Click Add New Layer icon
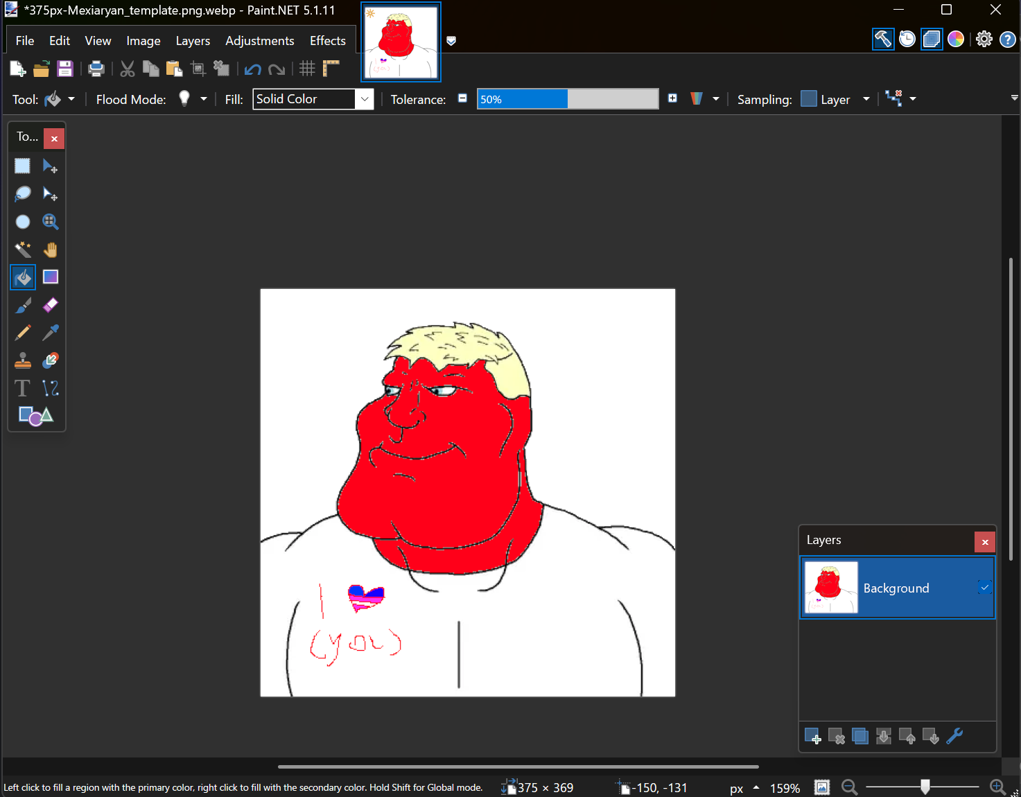 812,736
